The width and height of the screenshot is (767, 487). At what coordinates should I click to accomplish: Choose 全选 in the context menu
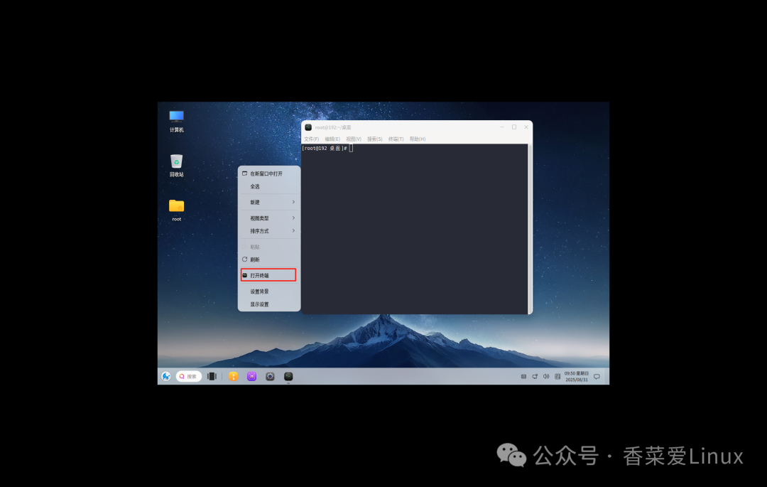tap(269, 186)
